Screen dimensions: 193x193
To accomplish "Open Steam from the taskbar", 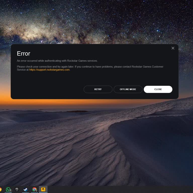I will pos(26,189).
